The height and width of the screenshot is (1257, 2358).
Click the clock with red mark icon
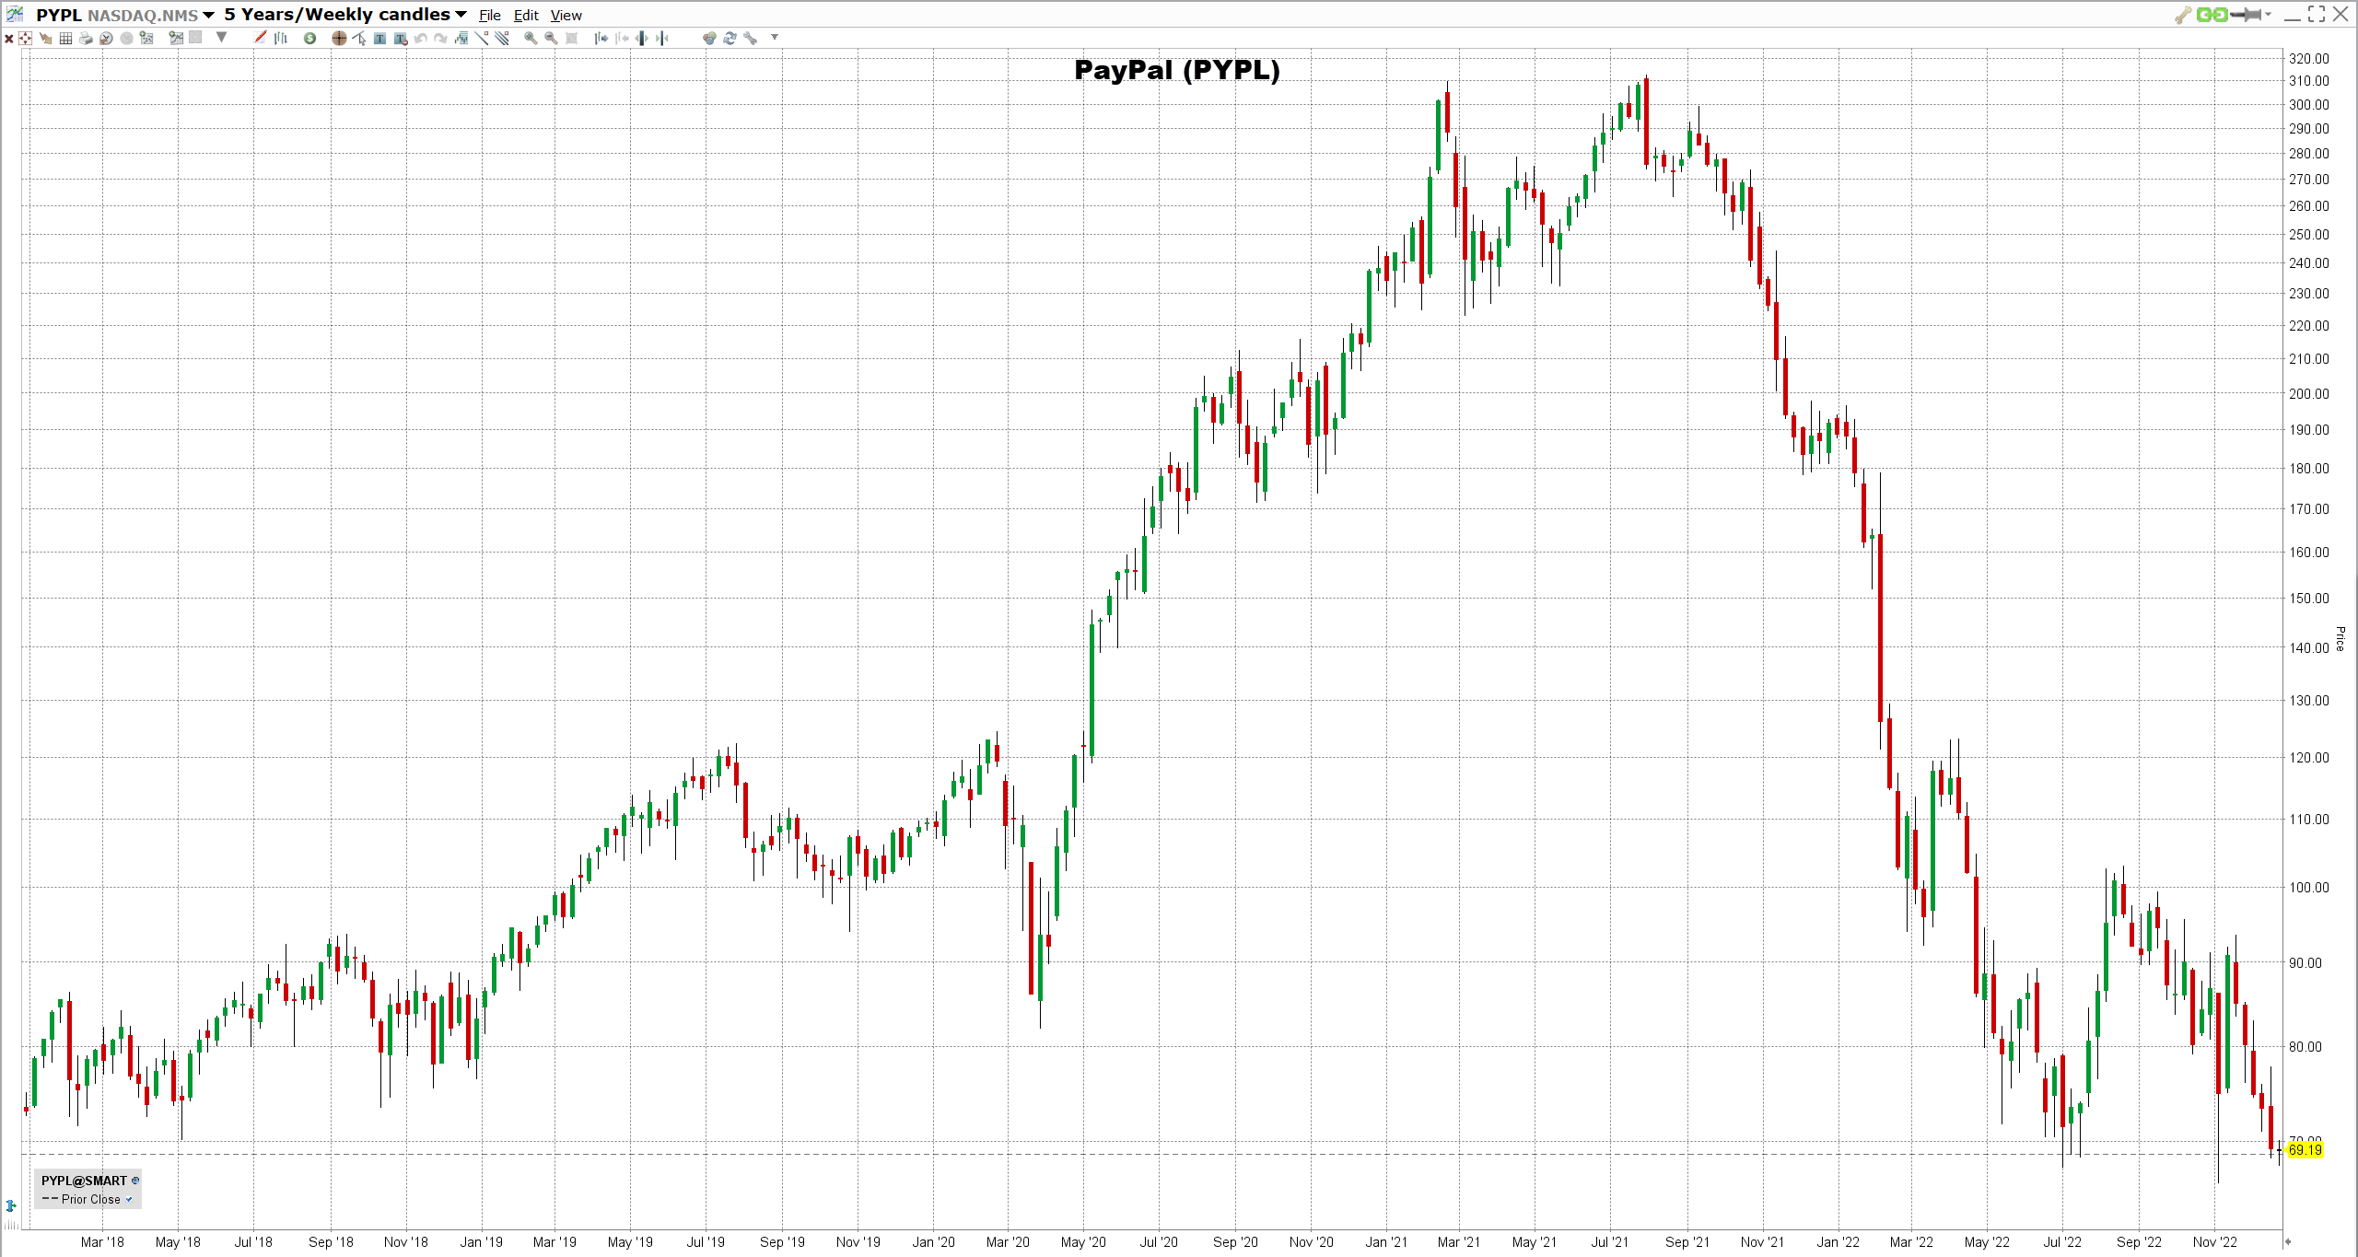coord(106,38)
